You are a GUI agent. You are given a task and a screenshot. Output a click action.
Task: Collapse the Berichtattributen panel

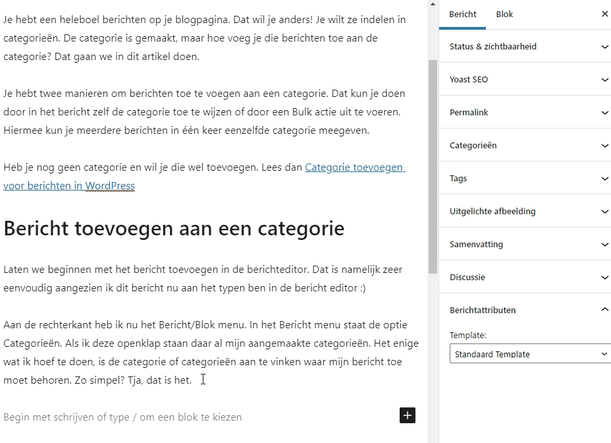[483, 310]
